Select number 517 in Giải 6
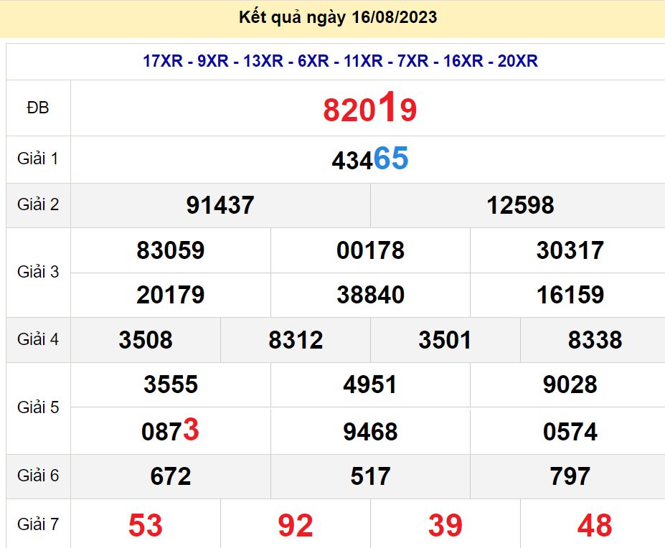The image size is (665, 548). [369, 476]
